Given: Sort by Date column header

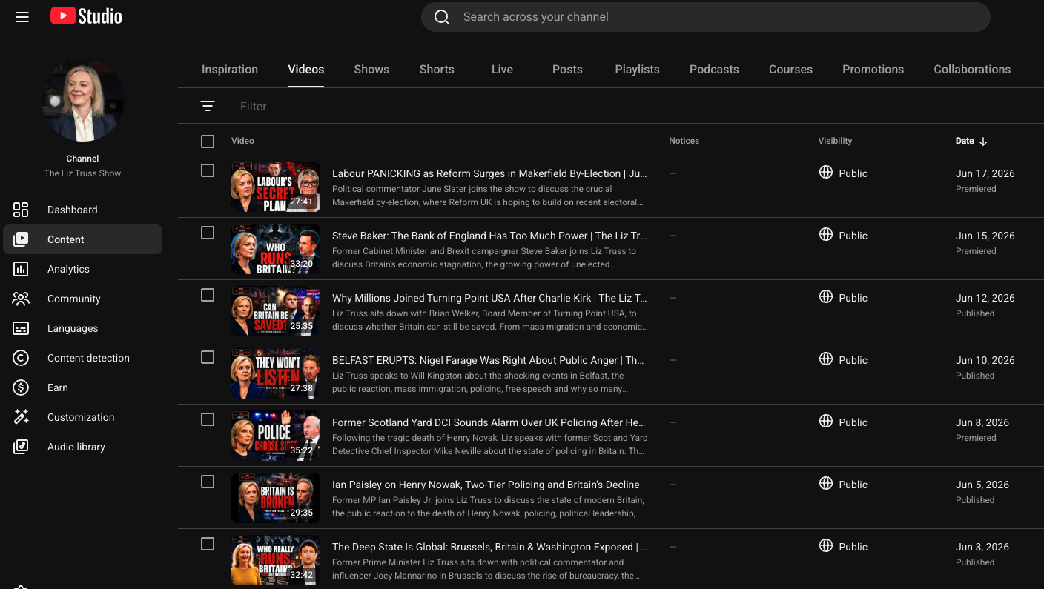Looking at the screenshot, I should (x=965, y=141).
